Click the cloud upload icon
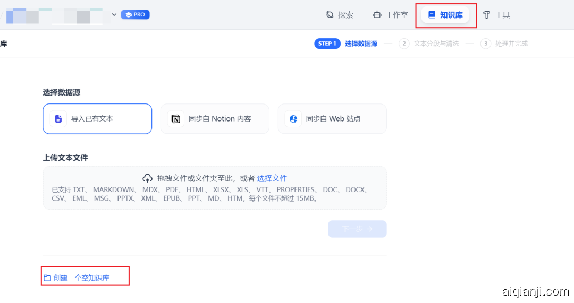The image size is (574, 303). pyautogui.click(x=147, y=178)
